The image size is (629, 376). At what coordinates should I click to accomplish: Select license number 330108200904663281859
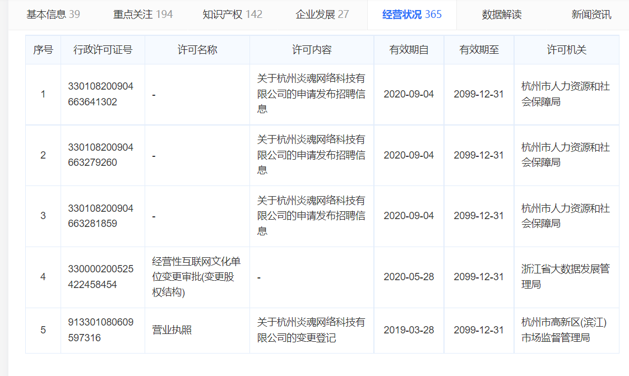pos(101,216)
